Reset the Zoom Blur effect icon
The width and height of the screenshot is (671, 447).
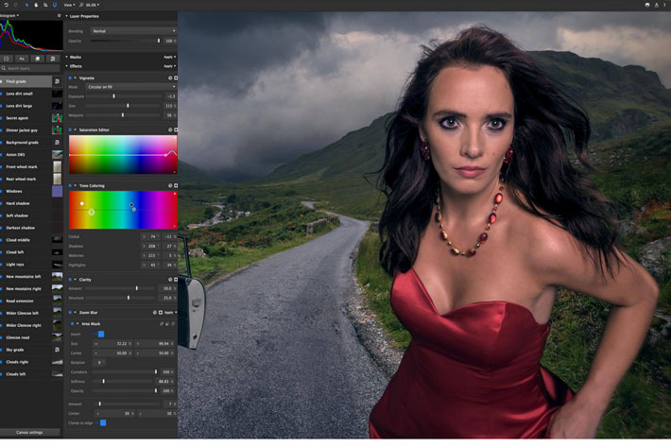point(155,312)
